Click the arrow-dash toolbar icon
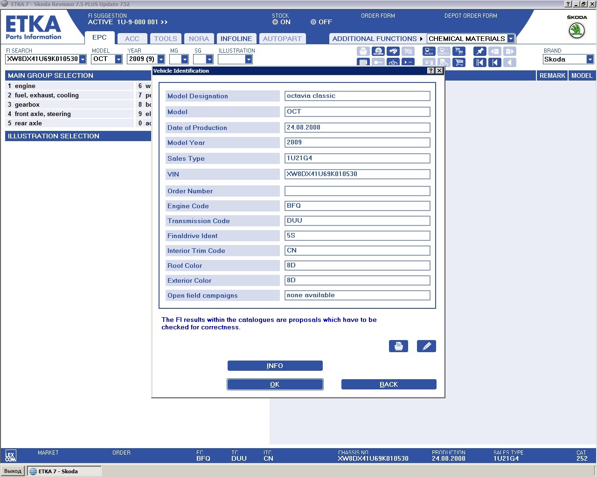This screenshot has height=477, width=597. tap(408, 62)
